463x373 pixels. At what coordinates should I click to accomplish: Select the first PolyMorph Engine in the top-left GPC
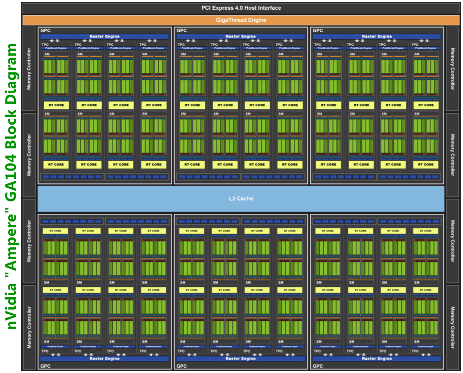(56, 48)
